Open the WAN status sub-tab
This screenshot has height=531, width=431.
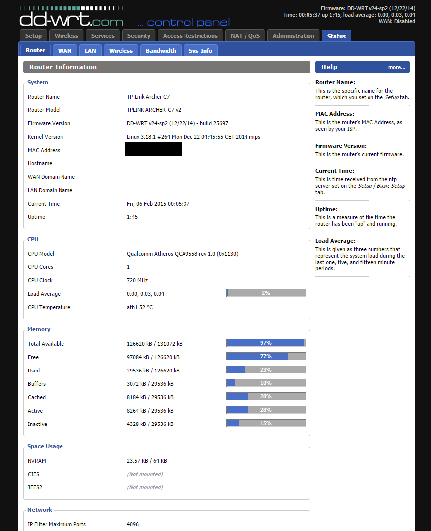point(65,51)
